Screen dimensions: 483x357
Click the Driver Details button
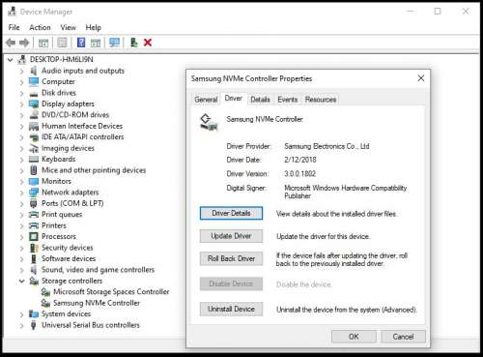231,213
